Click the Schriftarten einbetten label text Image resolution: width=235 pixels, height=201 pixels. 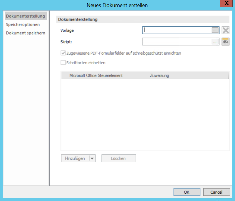[x=86, y=63]
